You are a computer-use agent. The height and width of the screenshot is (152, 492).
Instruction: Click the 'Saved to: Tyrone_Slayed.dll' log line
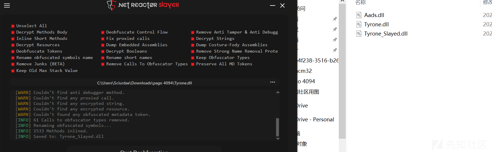(60, 136)
